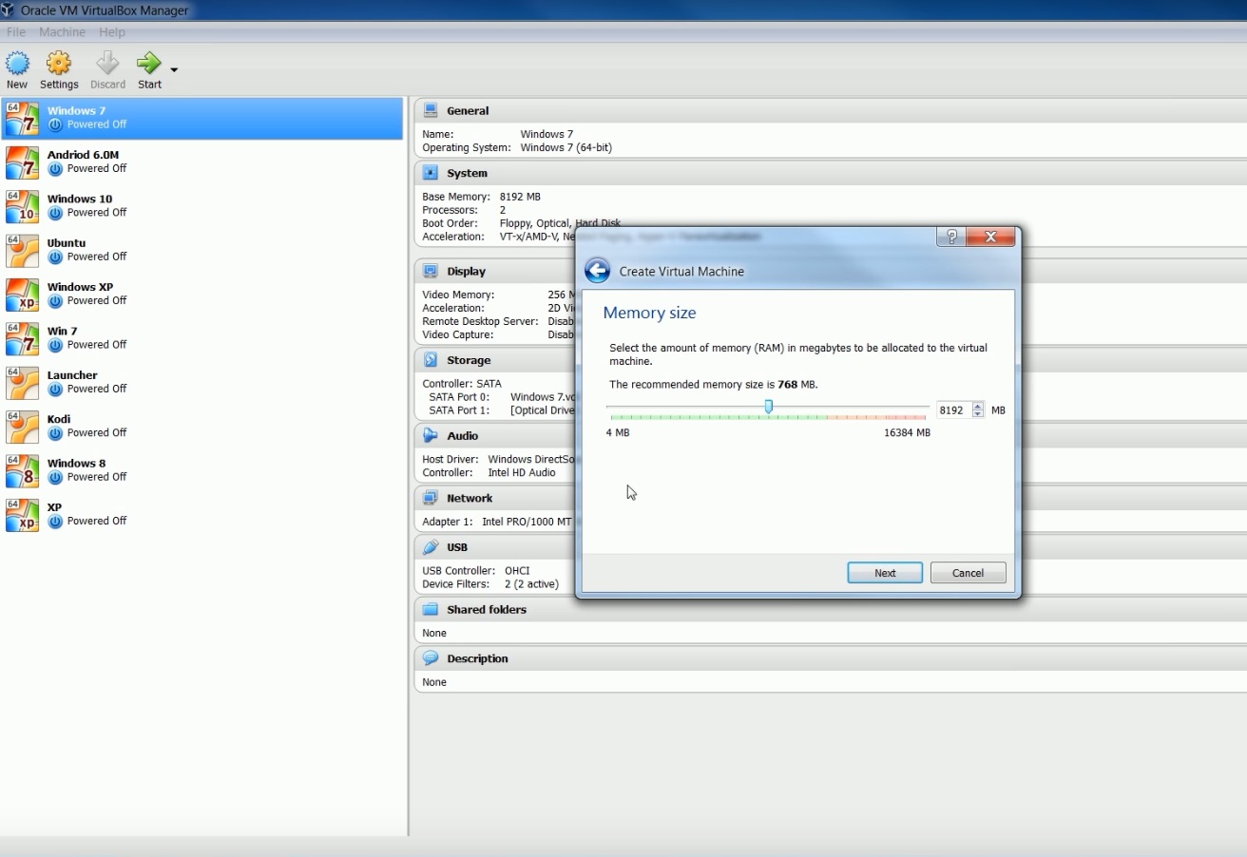Click the Launcher entry name text

pyautogui.click(x=72, y=375)
